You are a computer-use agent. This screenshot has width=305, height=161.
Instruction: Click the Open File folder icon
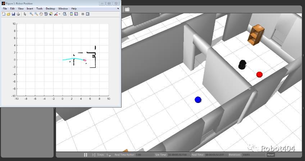coord(8,14)
